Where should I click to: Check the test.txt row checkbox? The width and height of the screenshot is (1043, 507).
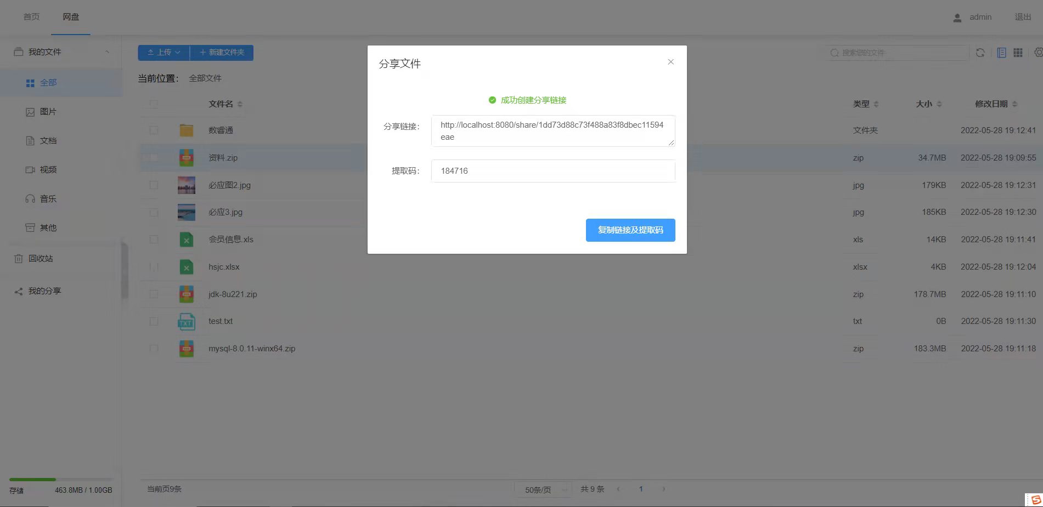click(x=154, y=321)
